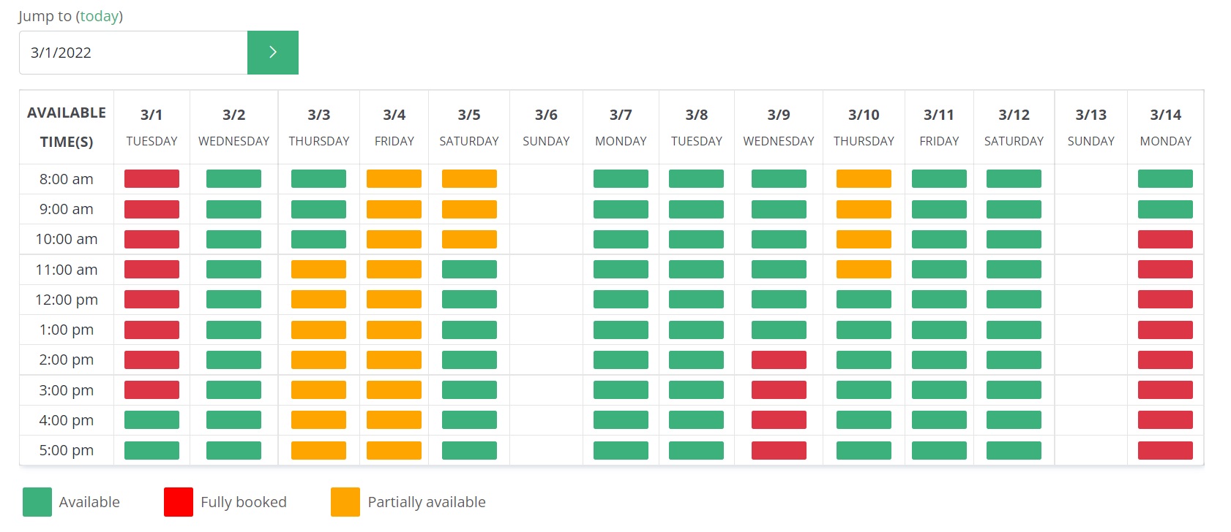Click the 3/13 Sunday column header

point(1090,127)
